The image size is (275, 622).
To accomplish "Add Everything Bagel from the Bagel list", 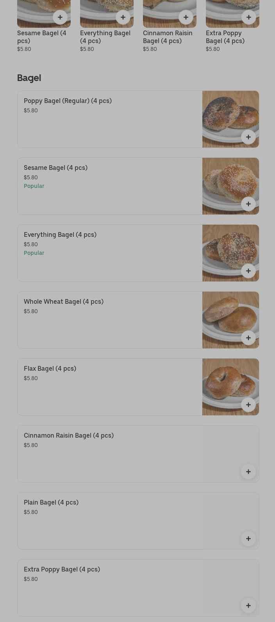I will pyautogui.click(x=248, y=271).
